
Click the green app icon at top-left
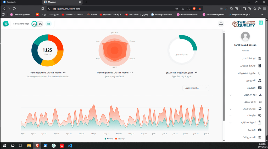(x=6, y=24)
